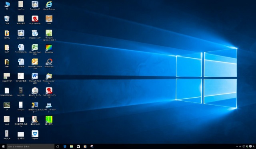Select the Windows Live Mail shortcut
This screenshot has height=149, width=256.
[49, 78]
